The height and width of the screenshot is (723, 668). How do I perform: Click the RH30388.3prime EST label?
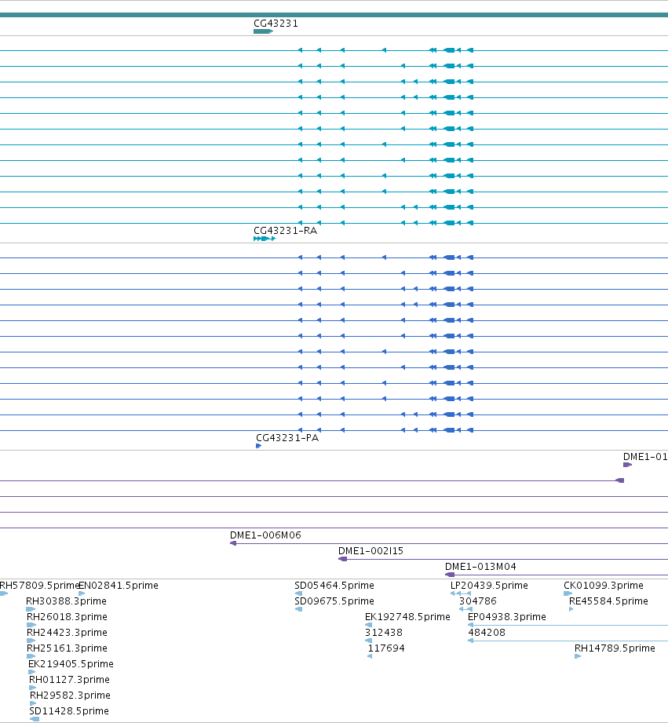pyautogui.click(x=66, y=601)
